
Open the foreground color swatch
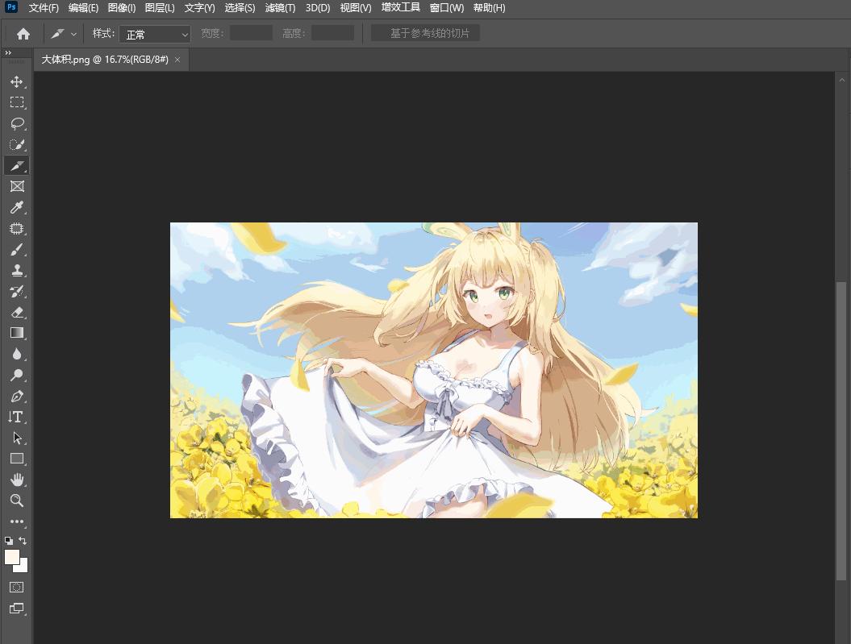[12, 557]
